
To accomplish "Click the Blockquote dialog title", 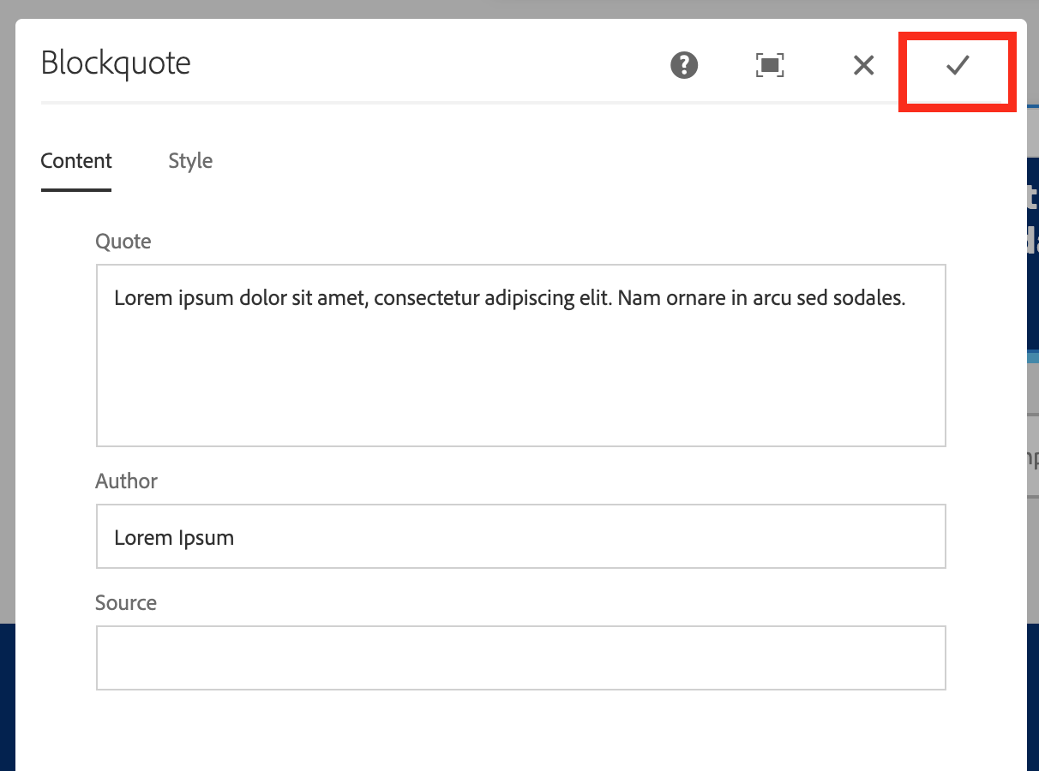I will coord(116,63).
